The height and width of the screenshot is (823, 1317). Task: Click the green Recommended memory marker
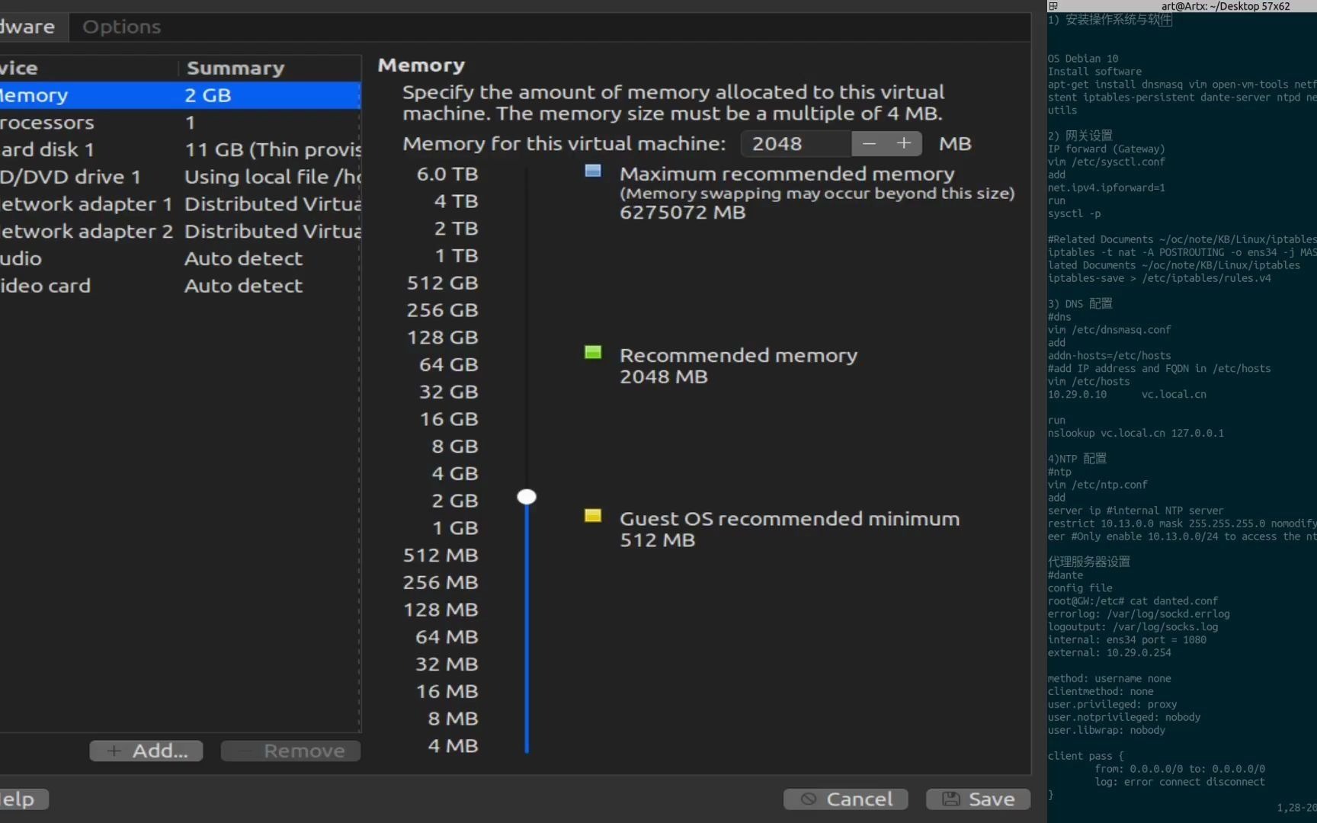[x=593, y=352]
